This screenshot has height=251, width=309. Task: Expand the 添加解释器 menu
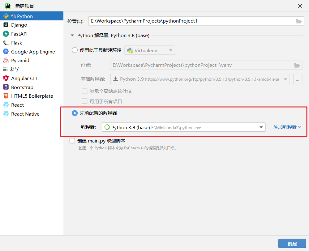(x=287, y=127)
